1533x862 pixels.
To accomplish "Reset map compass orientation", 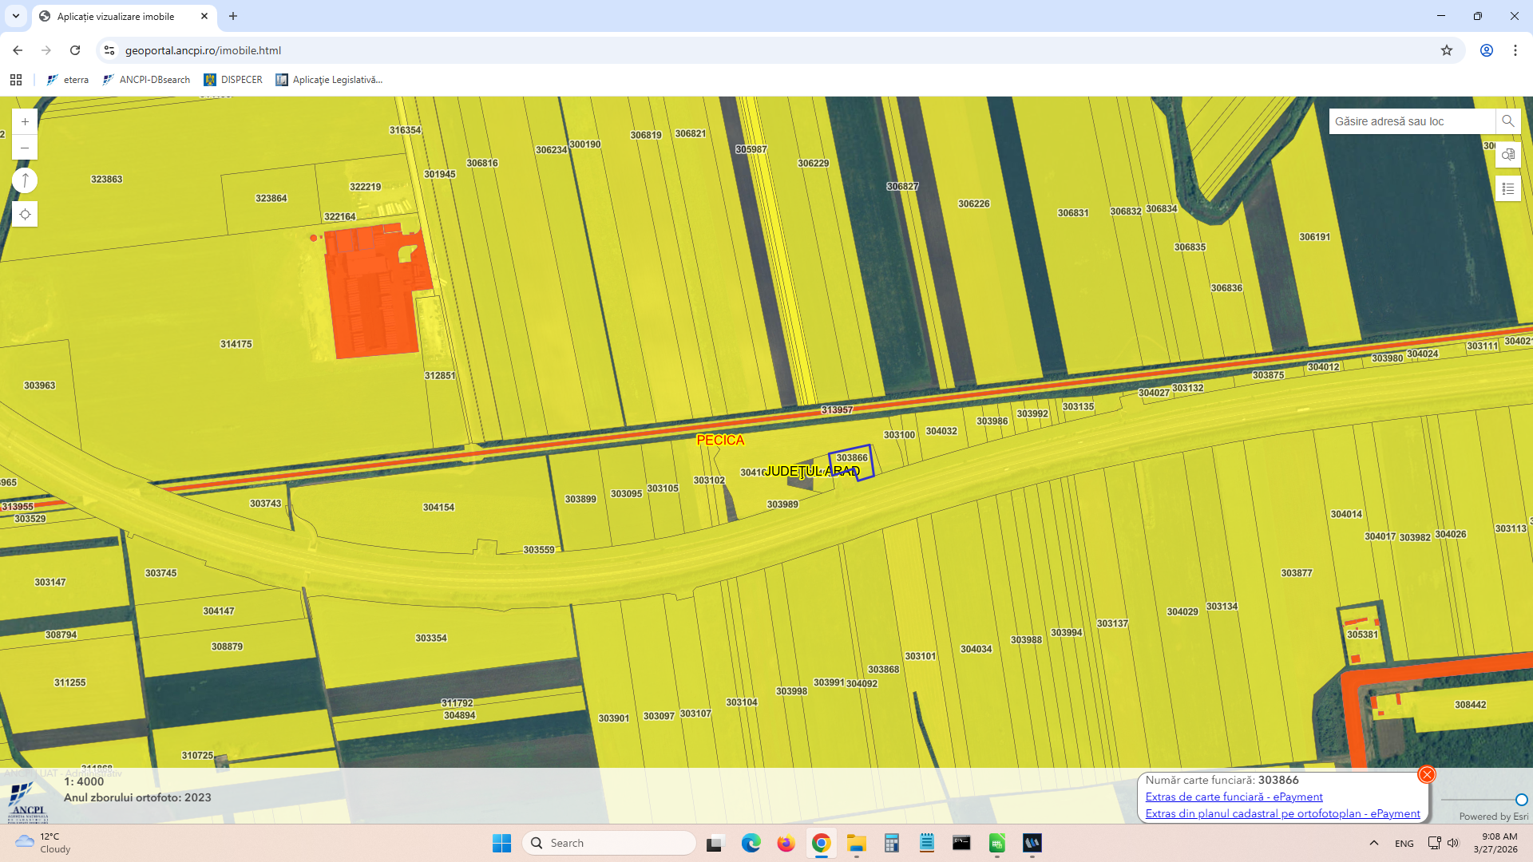I will [x=25, y=180].
